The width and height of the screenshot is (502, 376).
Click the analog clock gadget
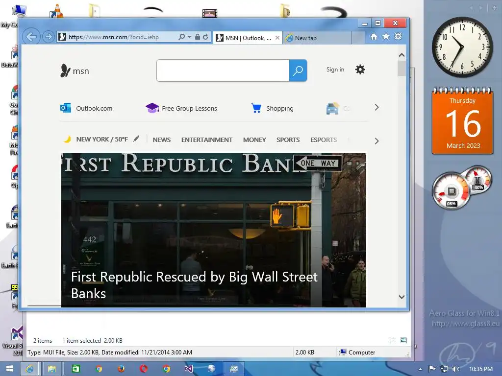[462, 47]
